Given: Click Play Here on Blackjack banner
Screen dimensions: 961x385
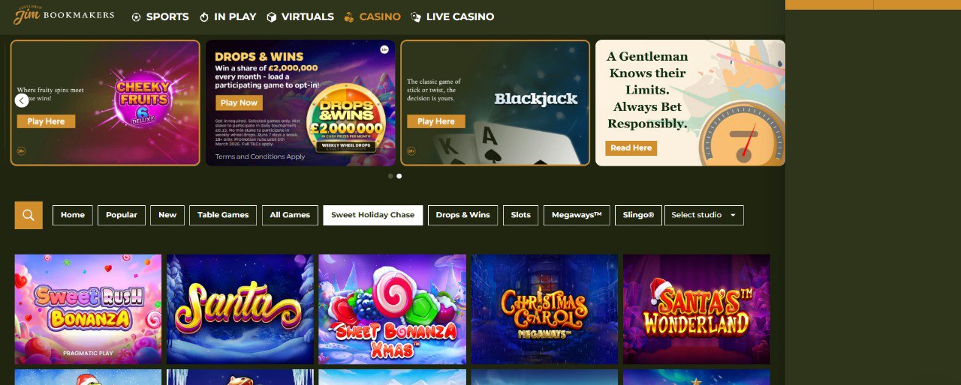Looking at the screenshot, I should [436, 121].
